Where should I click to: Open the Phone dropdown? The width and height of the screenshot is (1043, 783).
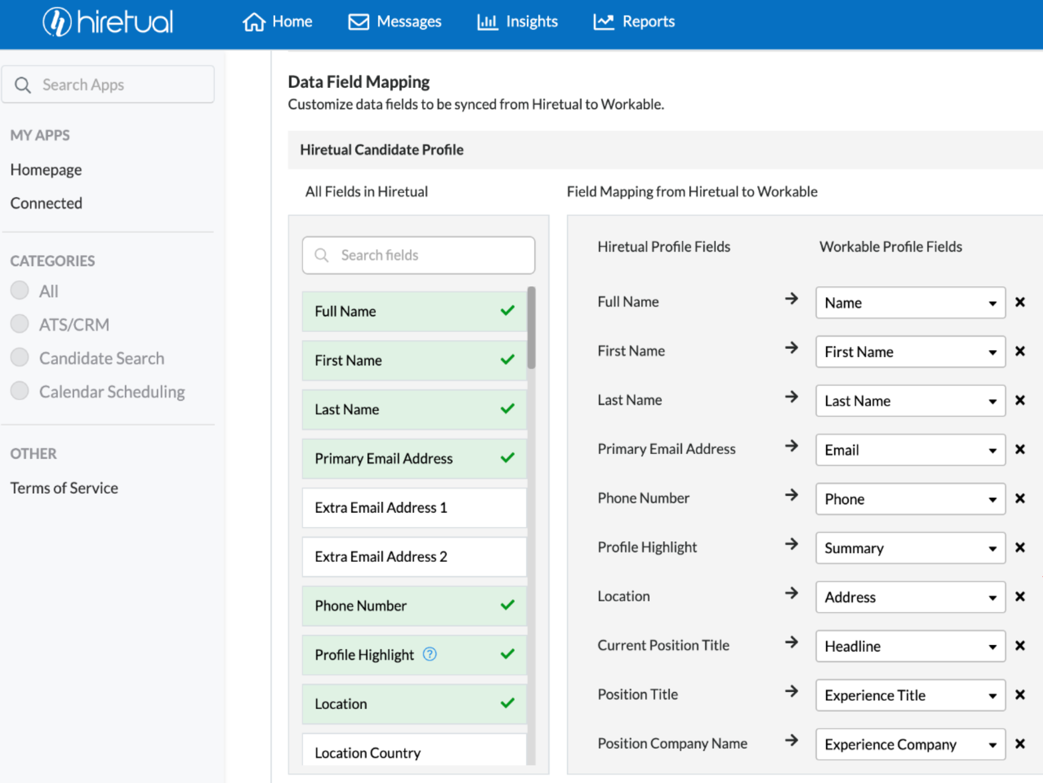(911, 499)
